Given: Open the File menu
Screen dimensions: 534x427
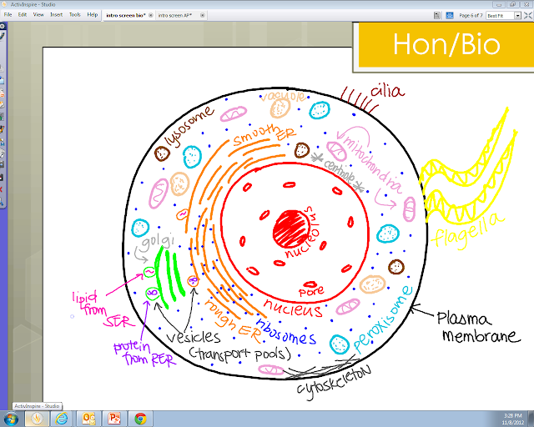Looking at the screenshot, I should [x=8, y=15].
